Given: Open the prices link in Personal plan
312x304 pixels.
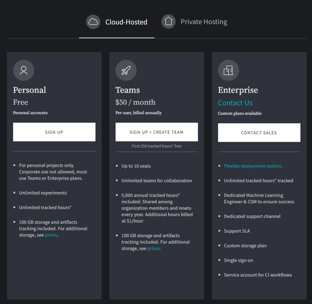Looking at the screenshot, I should 51,235.
